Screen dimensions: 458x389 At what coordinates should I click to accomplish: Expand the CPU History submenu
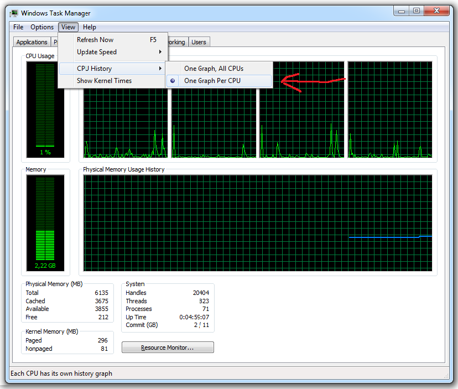point(113,69)
